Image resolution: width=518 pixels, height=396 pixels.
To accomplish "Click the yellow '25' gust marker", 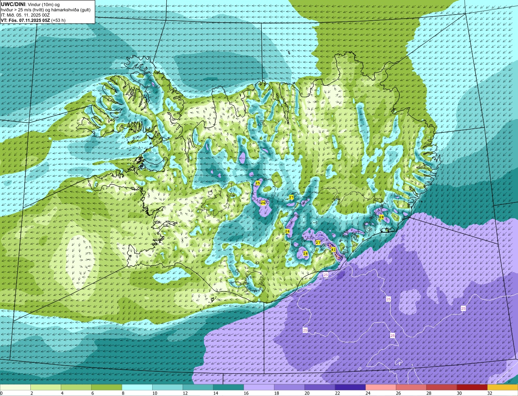I will (258, 183).
